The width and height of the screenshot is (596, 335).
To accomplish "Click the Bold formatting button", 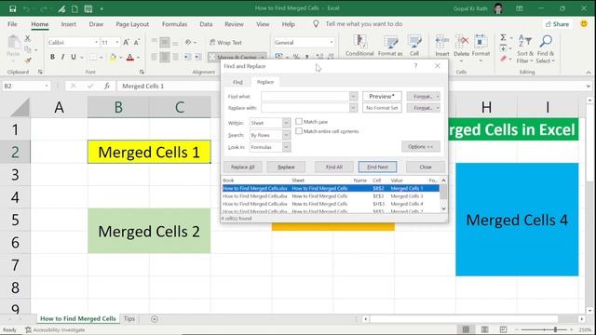I will coord(52,57).
